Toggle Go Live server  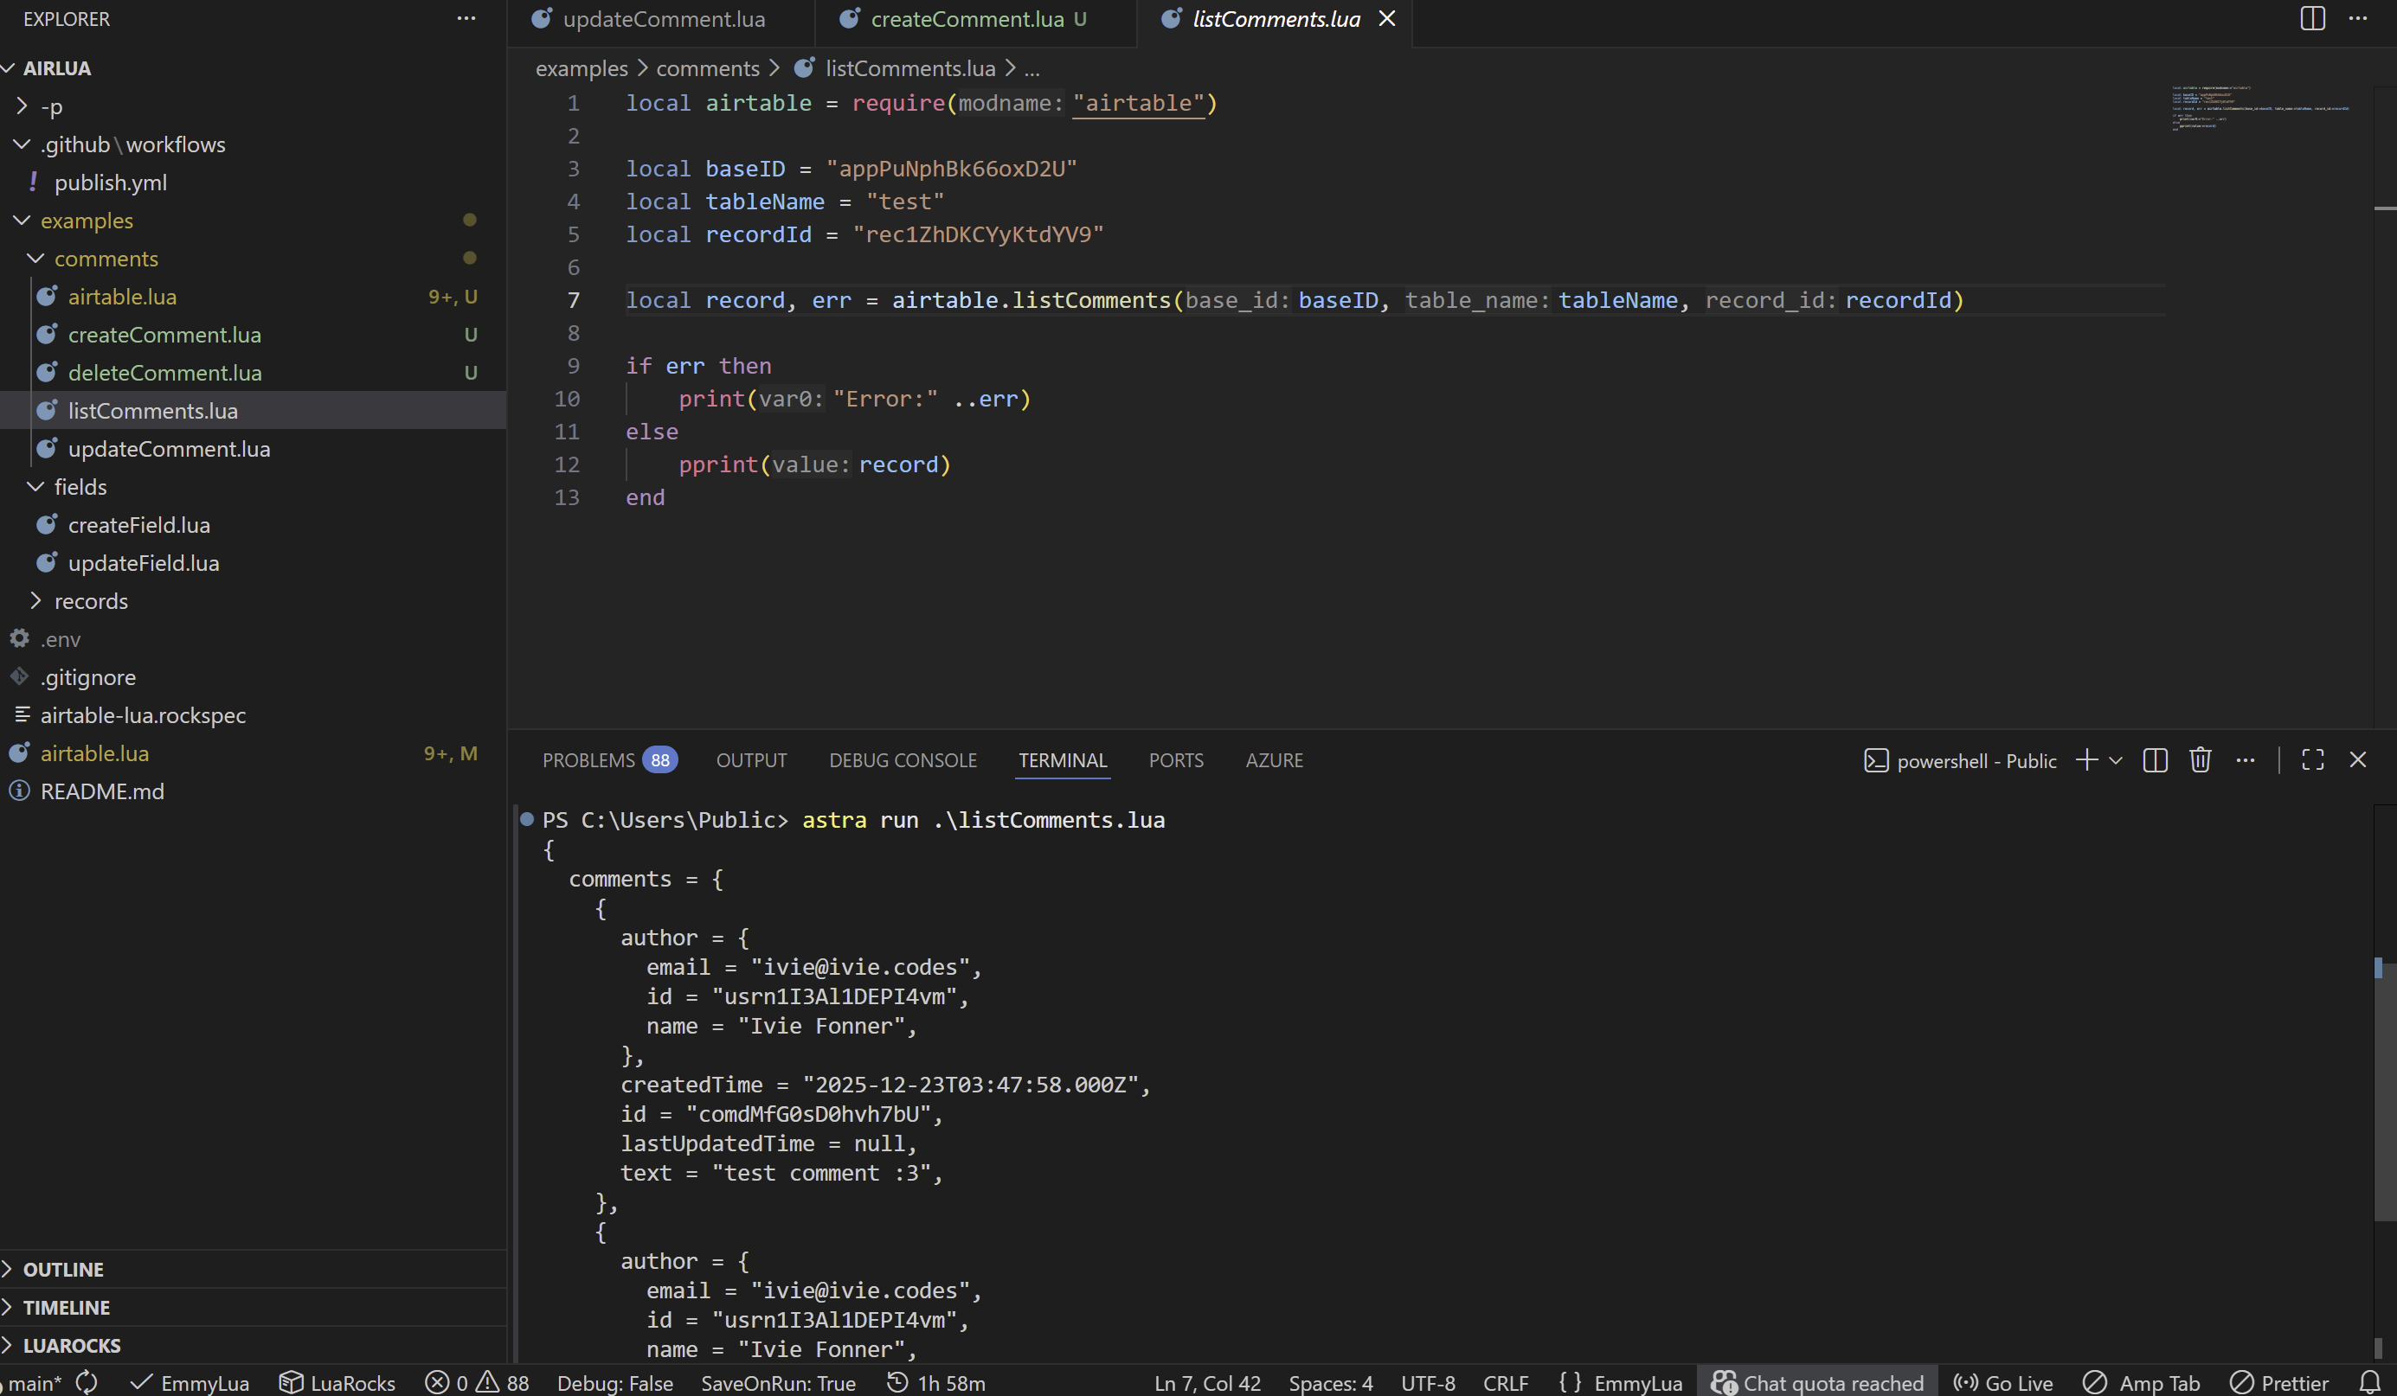2003,1382
